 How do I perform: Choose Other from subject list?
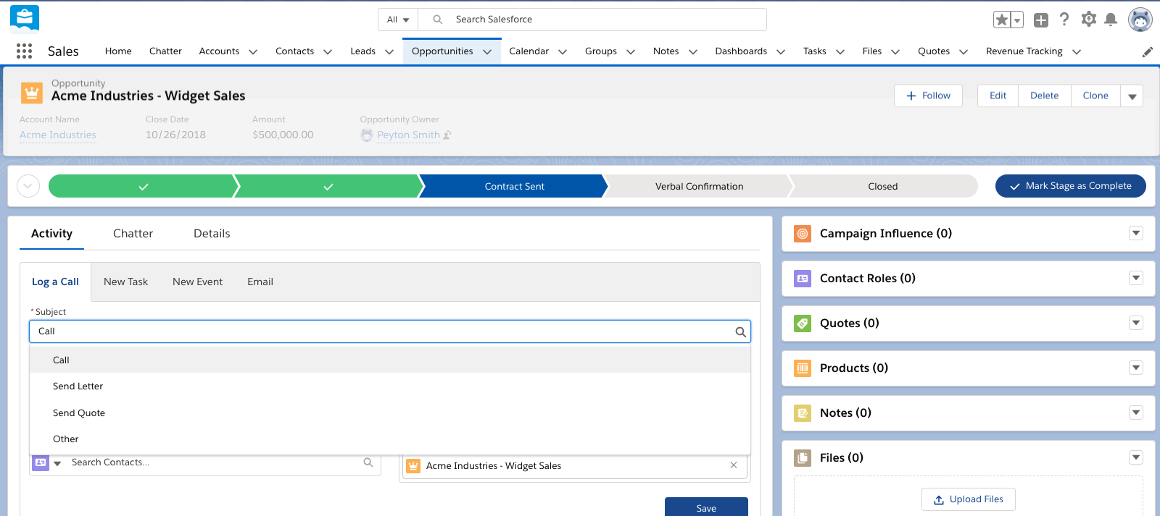point(390,439)
